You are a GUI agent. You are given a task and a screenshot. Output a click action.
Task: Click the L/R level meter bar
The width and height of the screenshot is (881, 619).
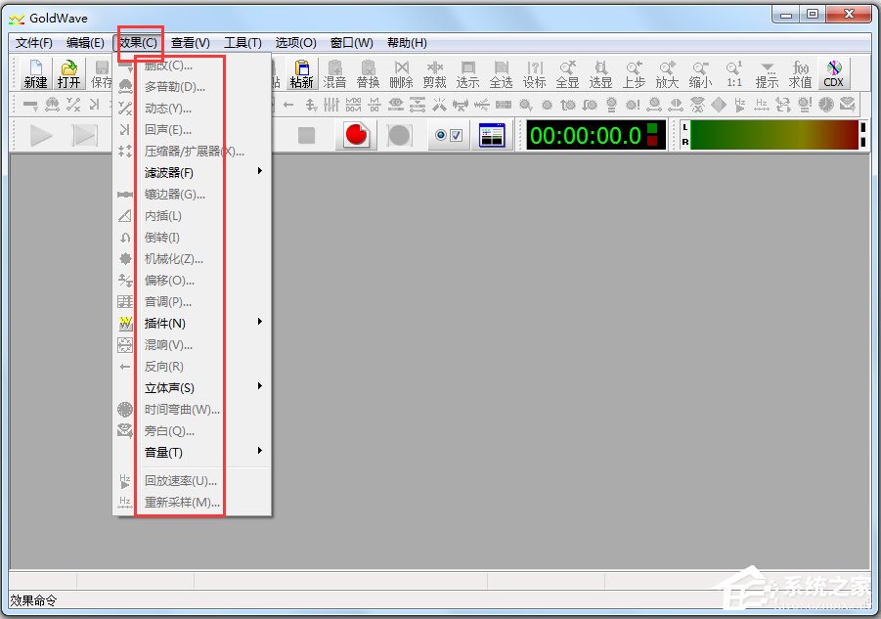pos(774,135)
